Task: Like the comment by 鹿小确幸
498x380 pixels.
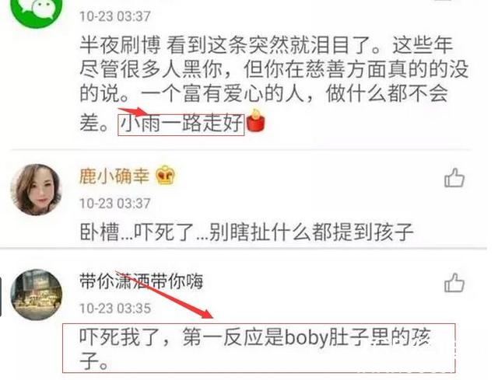Action: (454, 178)
